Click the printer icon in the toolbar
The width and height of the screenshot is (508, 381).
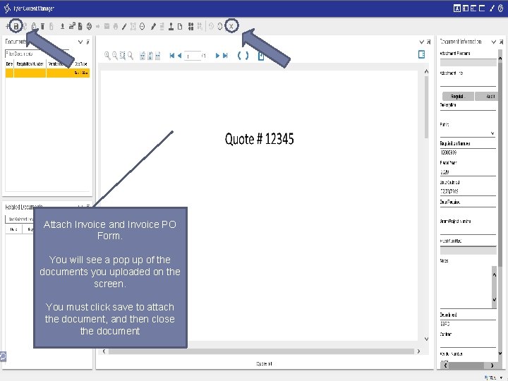(116, 27)
